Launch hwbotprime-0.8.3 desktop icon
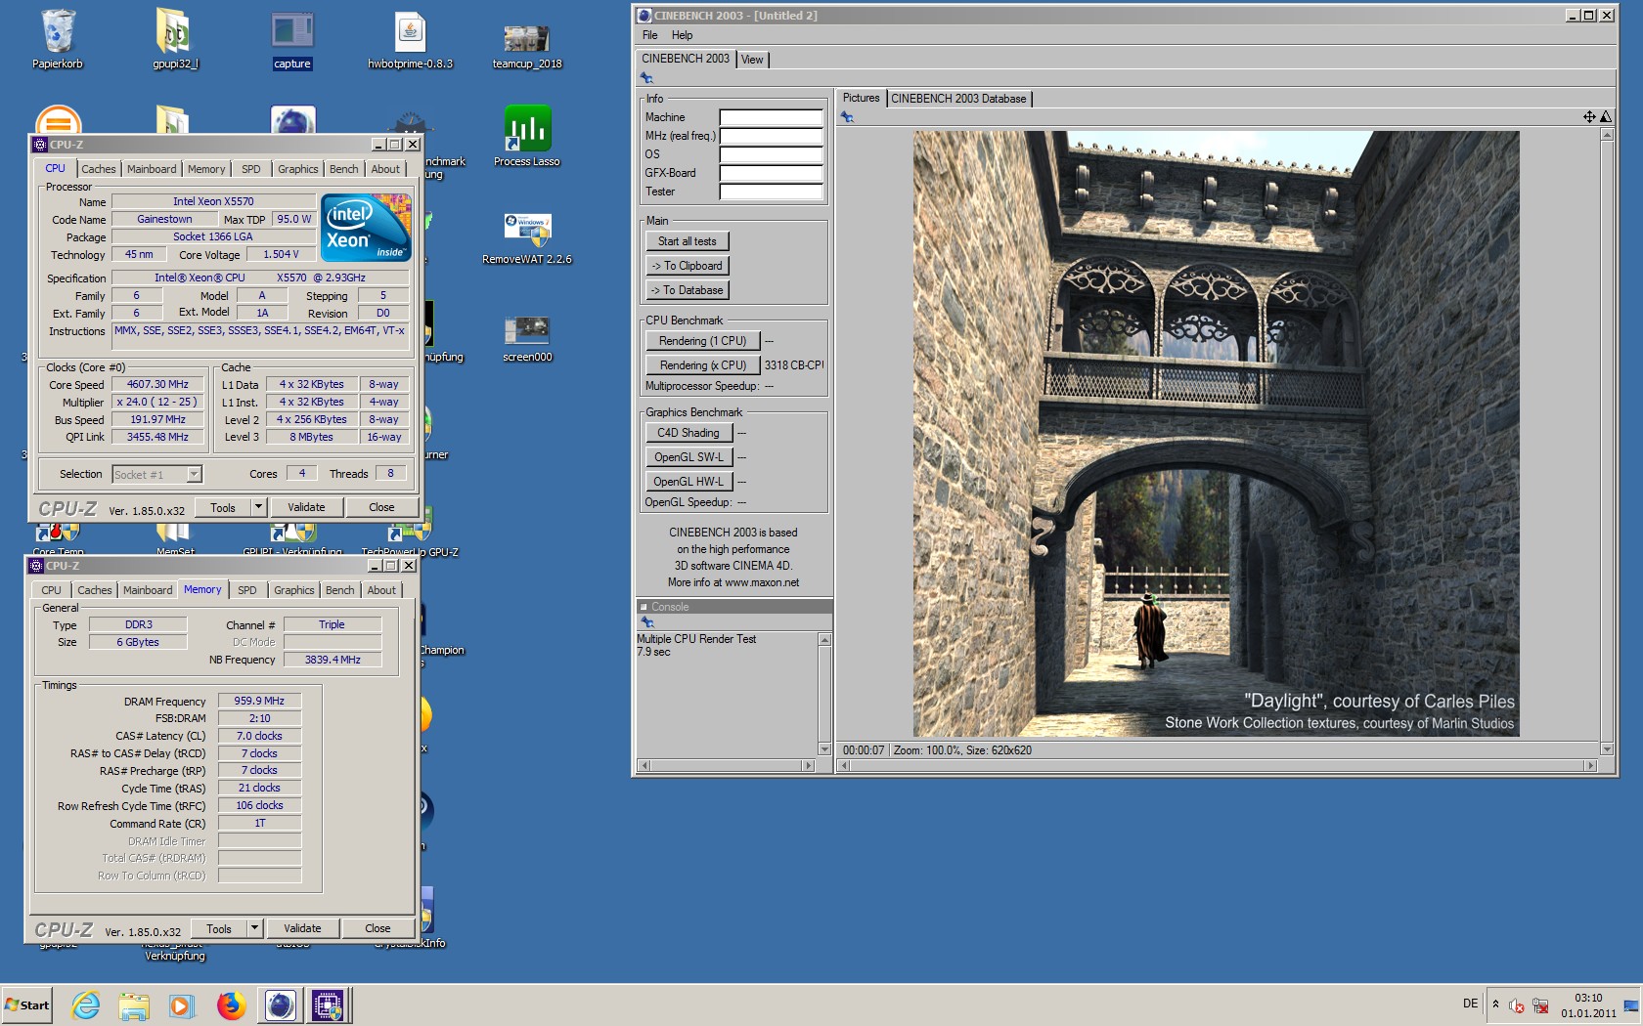The image size is (1643, 1026). [410, 39]
